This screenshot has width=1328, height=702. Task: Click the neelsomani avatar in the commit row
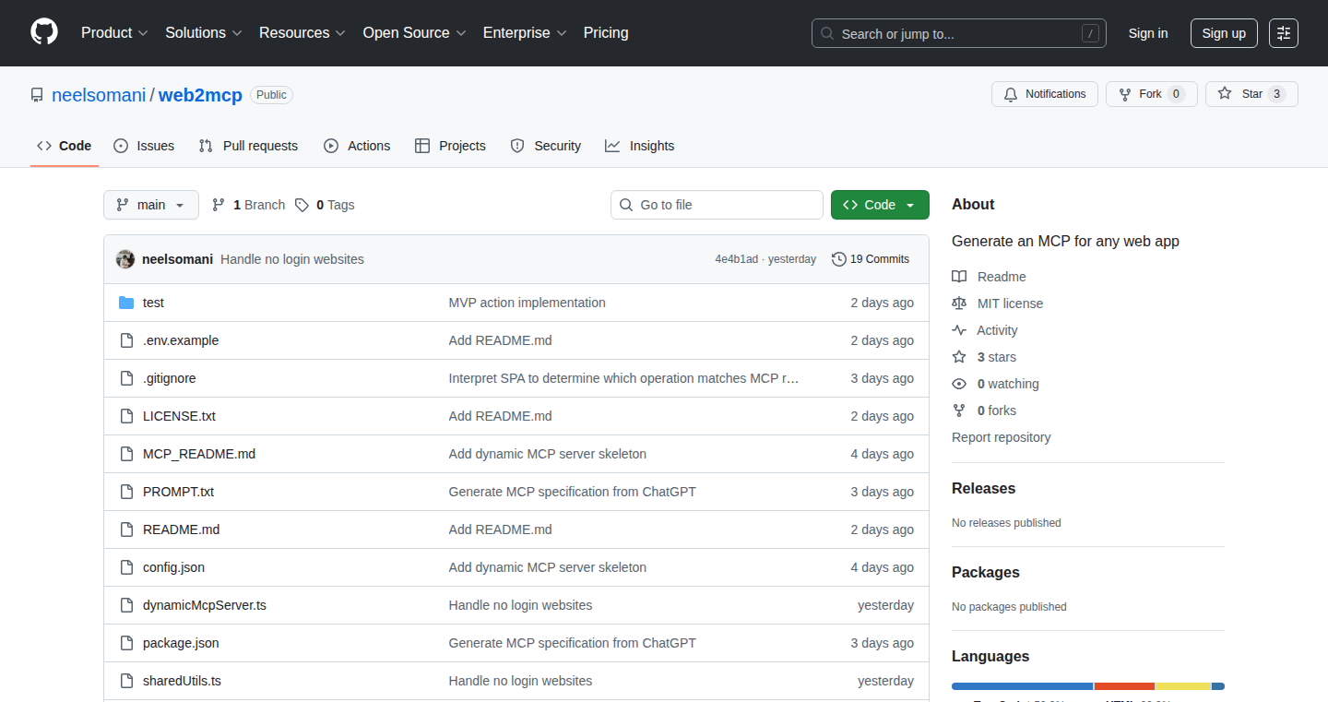click(x=125, y=259)
